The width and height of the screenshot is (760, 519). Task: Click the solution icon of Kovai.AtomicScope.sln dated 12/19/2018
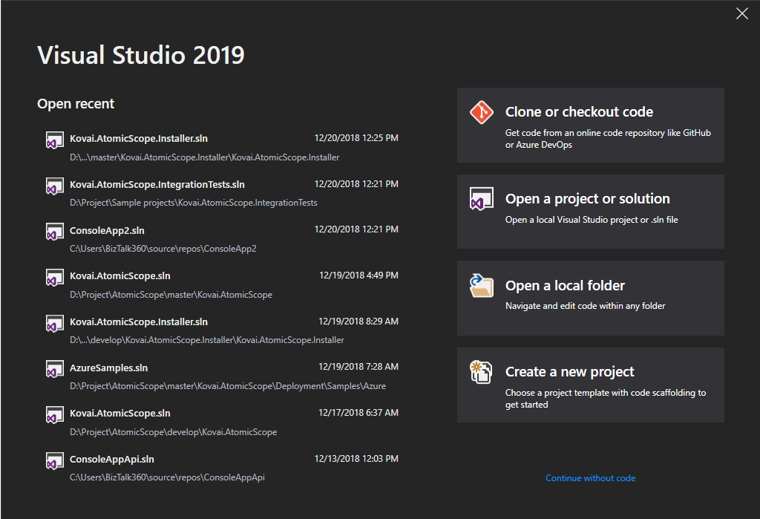coord(54,278)
